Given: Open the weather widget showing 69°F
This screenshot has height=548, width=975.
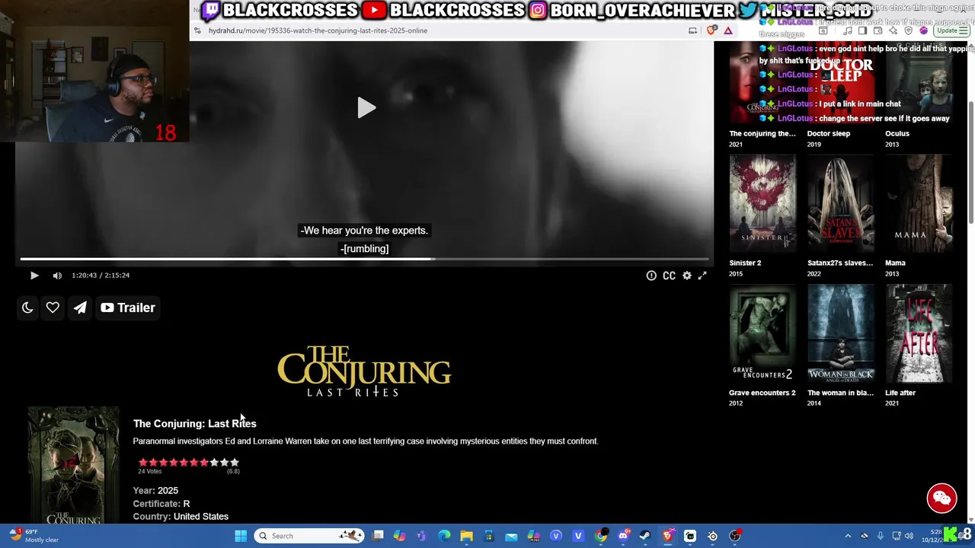Looking at the screenshot, I should tap(34, 536).
